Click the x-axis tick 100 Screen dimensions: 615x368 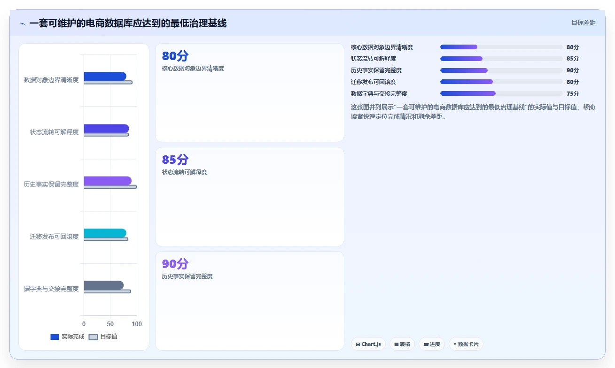click(x=136, y=324)
